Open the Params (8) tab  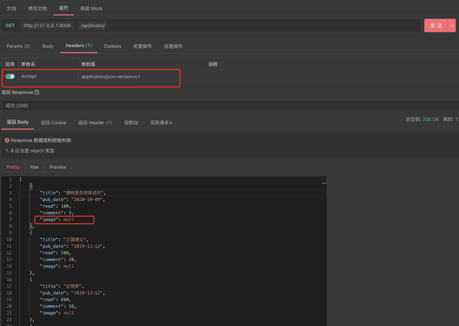pos(18,46)
